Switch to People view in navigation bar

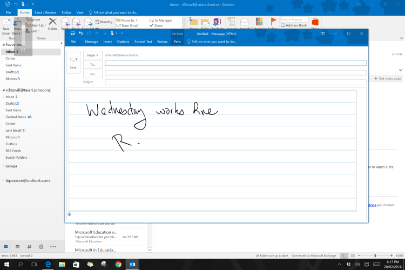pos(30,246)
